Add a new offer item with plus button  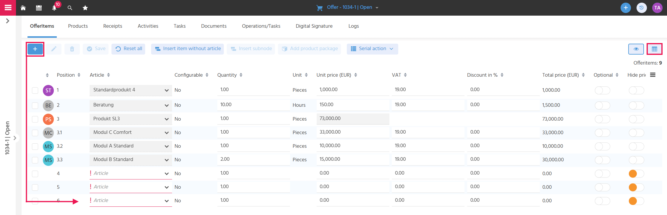coord(35,49)
